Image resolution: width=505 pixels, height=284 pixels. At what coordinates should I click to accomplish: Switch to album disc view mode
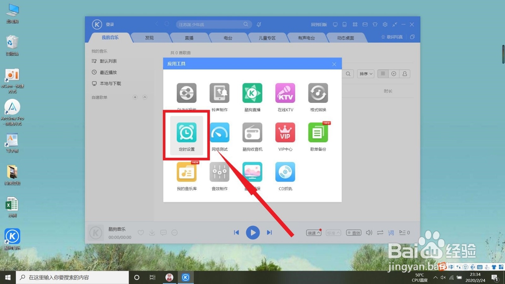(x=393, y=74)
